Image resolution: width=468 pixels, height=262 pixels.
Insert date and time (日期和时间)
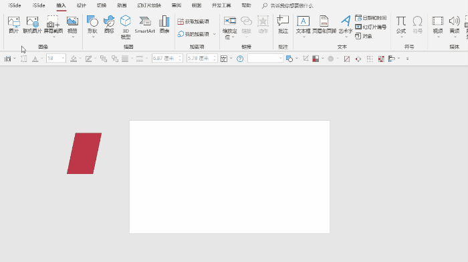[x=371, y=18]
